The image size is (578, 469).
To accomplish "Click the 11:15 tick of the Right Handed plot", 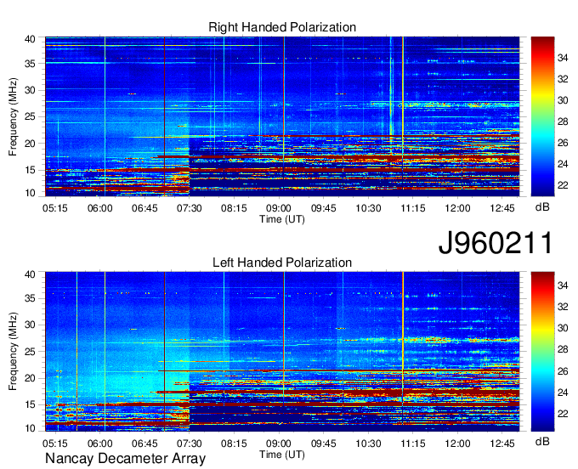I will coord(413,208).
